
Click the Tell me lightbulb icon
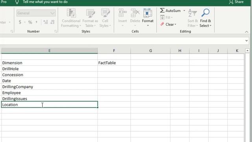click(x=17, y=2)
